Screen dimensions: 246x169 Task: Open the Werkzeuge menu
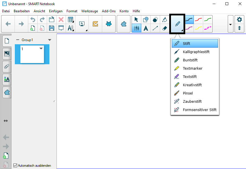[89, 11]
